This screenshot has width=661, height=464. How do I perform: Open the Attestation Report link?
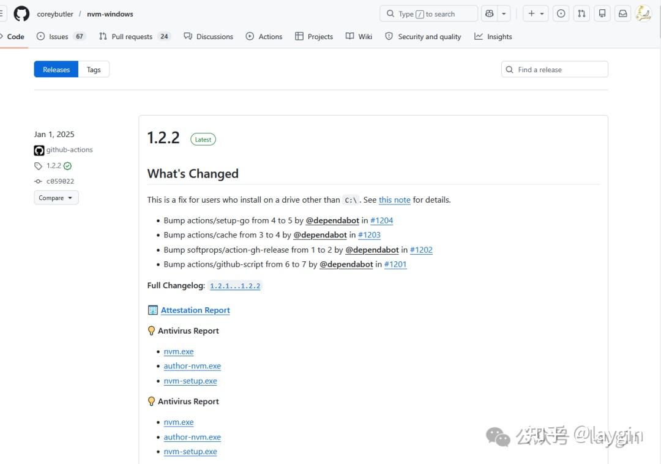point(195,310)
